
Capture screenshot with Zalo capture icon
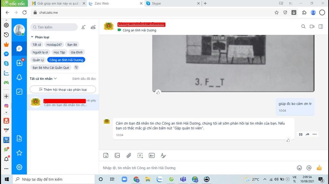(x=140, y=155)
